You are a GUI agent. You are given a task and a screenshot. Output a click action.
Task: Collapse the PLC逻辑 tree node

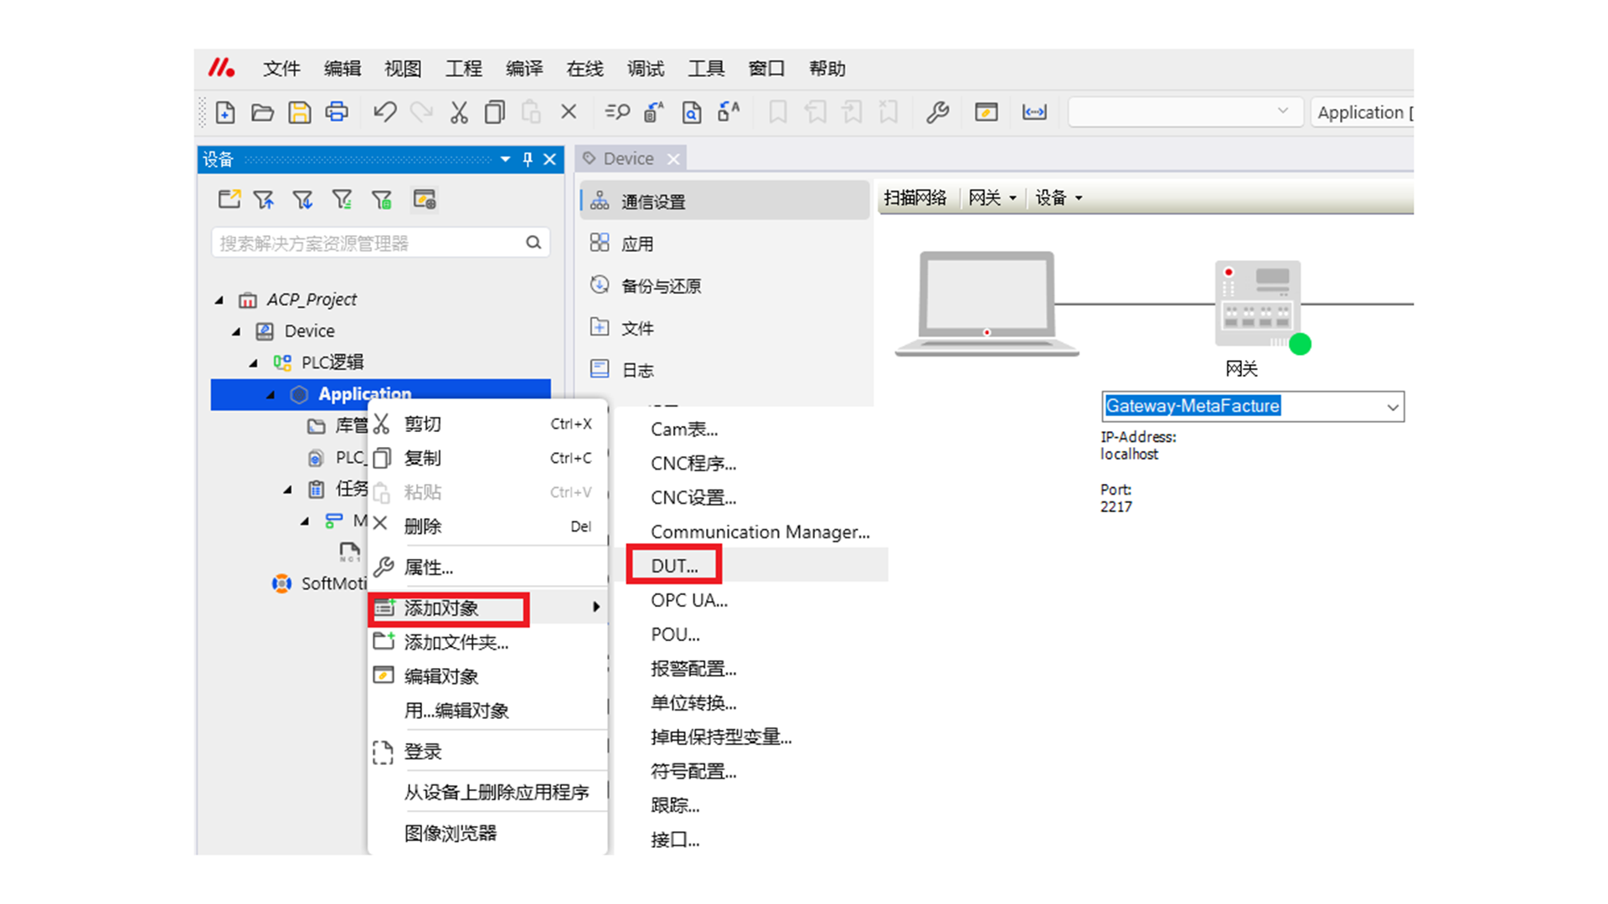254,362
